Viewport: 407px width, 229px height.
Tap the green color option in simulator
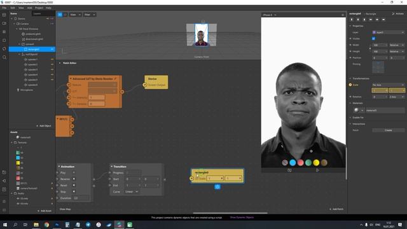point(308,163)
